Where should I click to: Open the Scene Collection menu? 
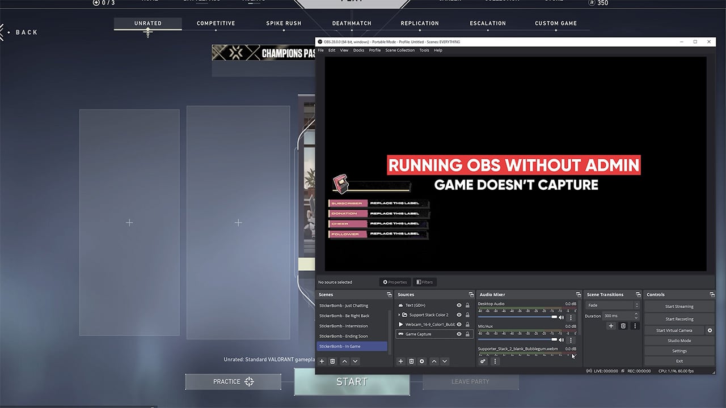(x=400, y=50)
